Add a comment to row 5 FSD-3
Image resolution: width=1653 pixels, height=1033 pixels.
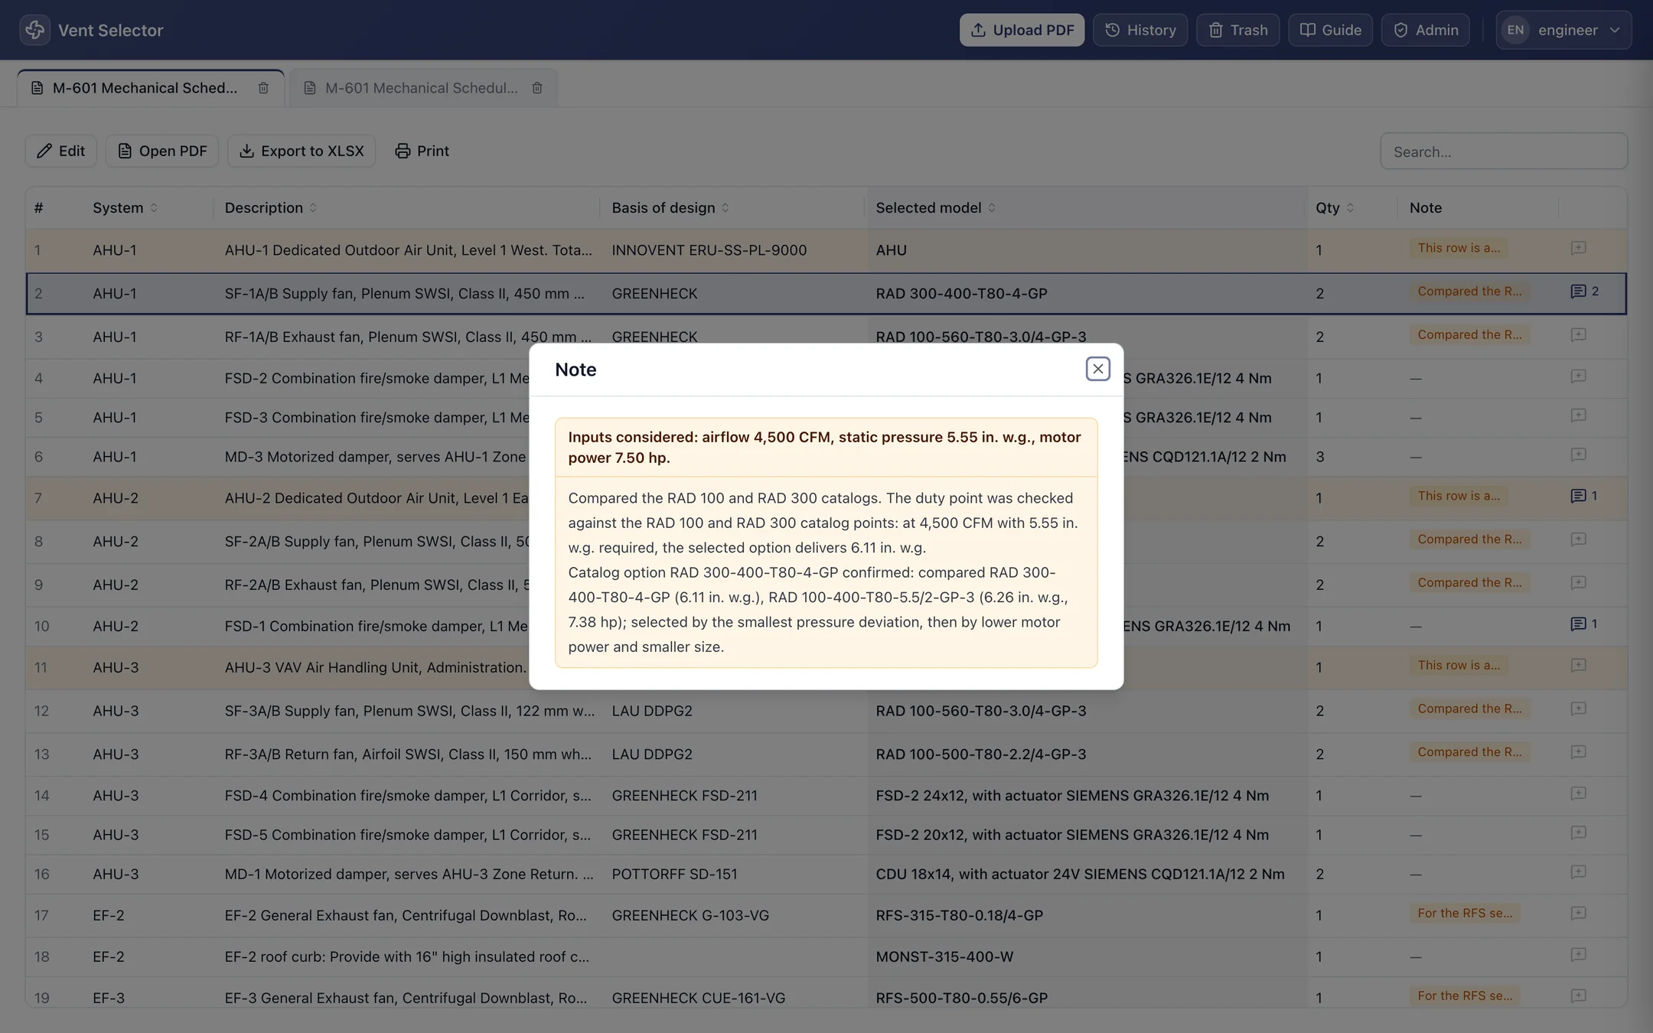click(x=1578, y=415)
